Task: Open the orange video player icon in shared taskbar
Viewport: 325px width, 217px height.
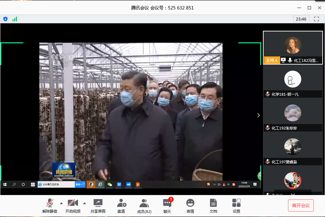Action: tap(138, 184)
